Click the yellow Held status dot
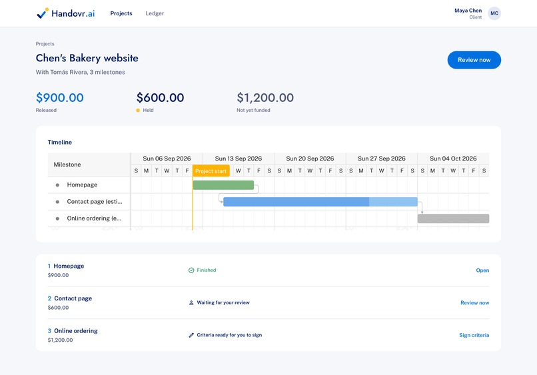 138,111
